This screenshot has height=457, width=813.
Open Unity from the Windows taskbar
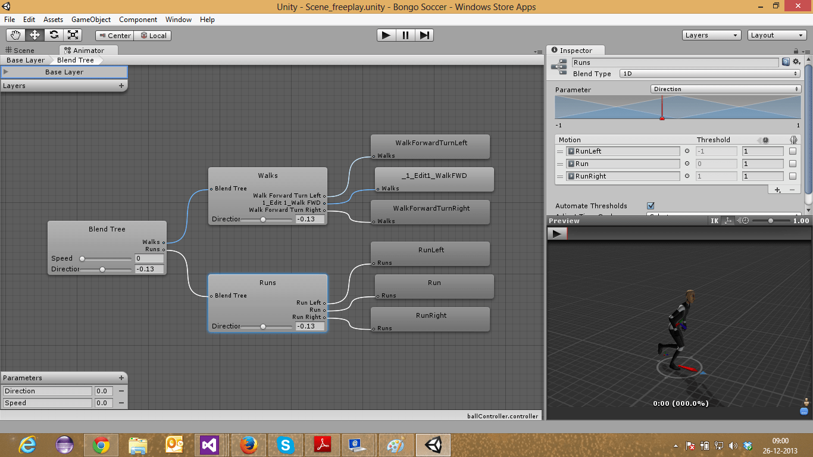coord(433,445)
